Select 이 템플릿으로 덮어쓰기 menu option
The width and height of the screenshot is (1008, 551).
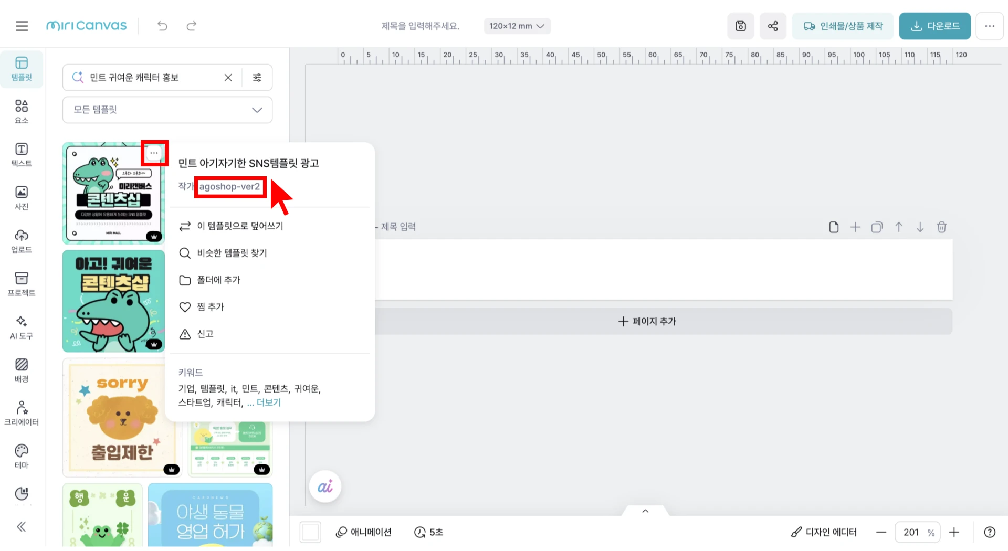click(x=239, y=226)
